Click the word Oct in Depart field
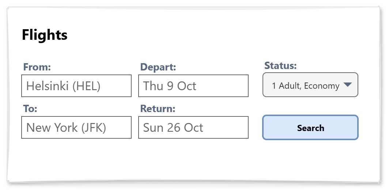 point(186,86)
